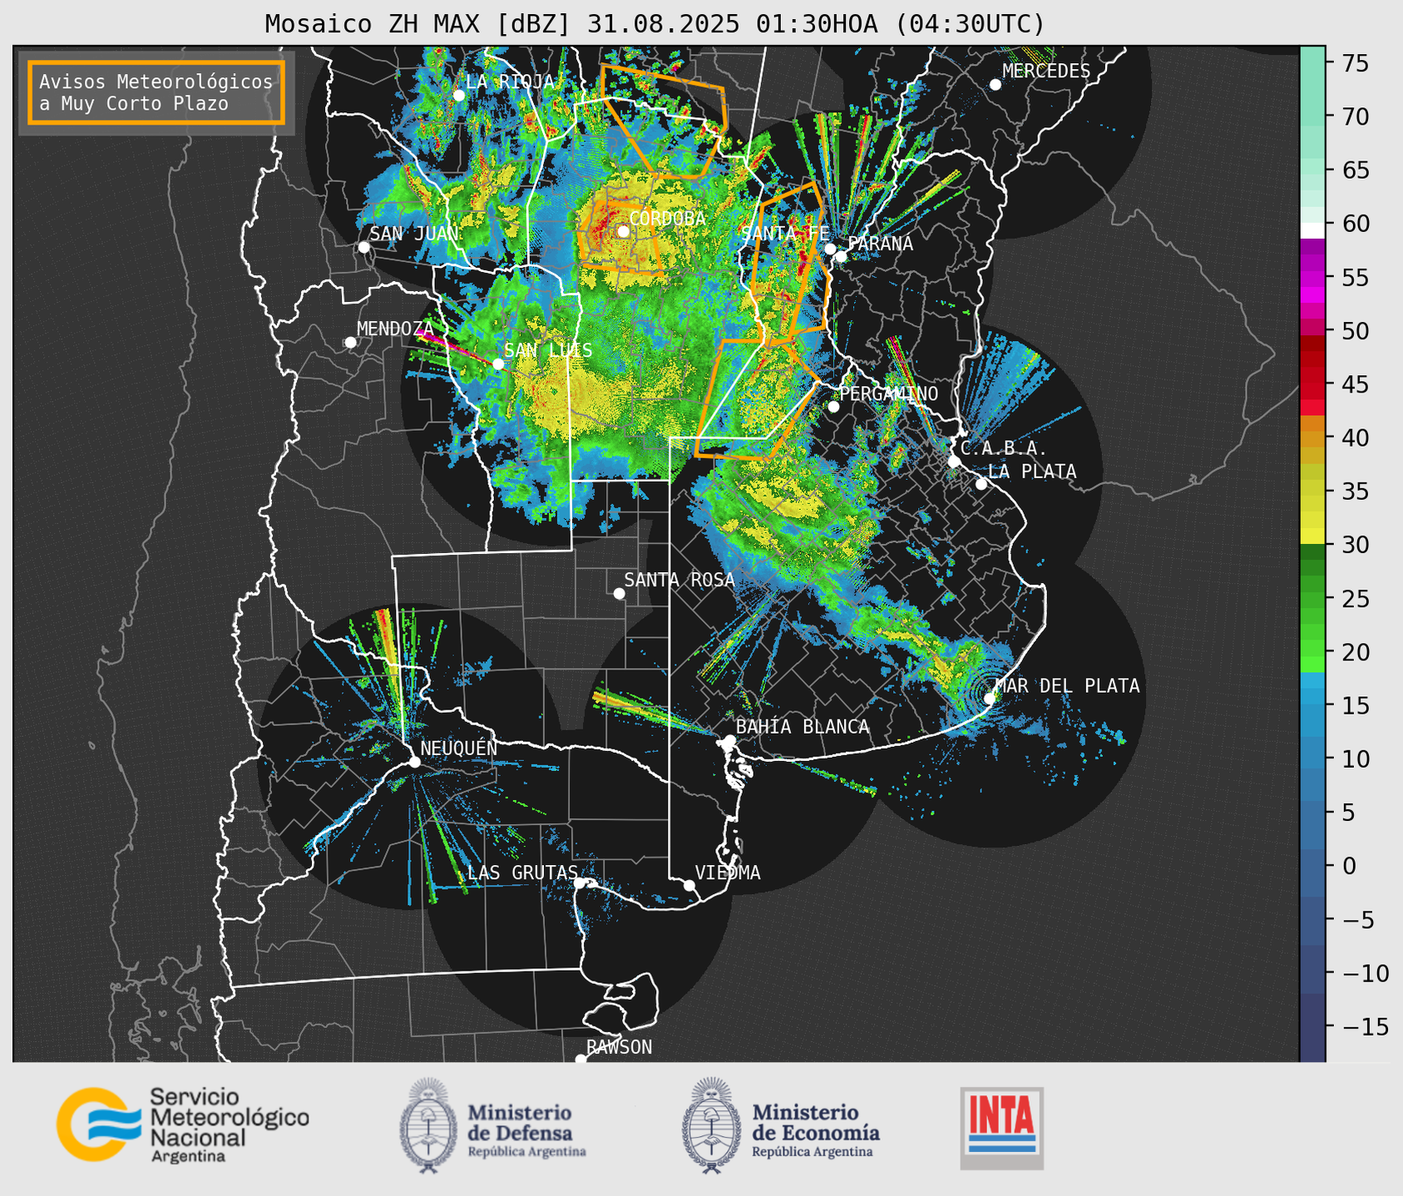Image resolution: width=1403 pixels, height=1196 pixels.
Task: Select the C.A.B.A. city marker dot
Action: tap(954, 461)
